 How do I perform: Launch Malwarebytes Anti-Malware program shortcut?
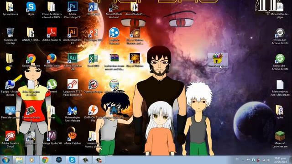click(x=73, y=113)
